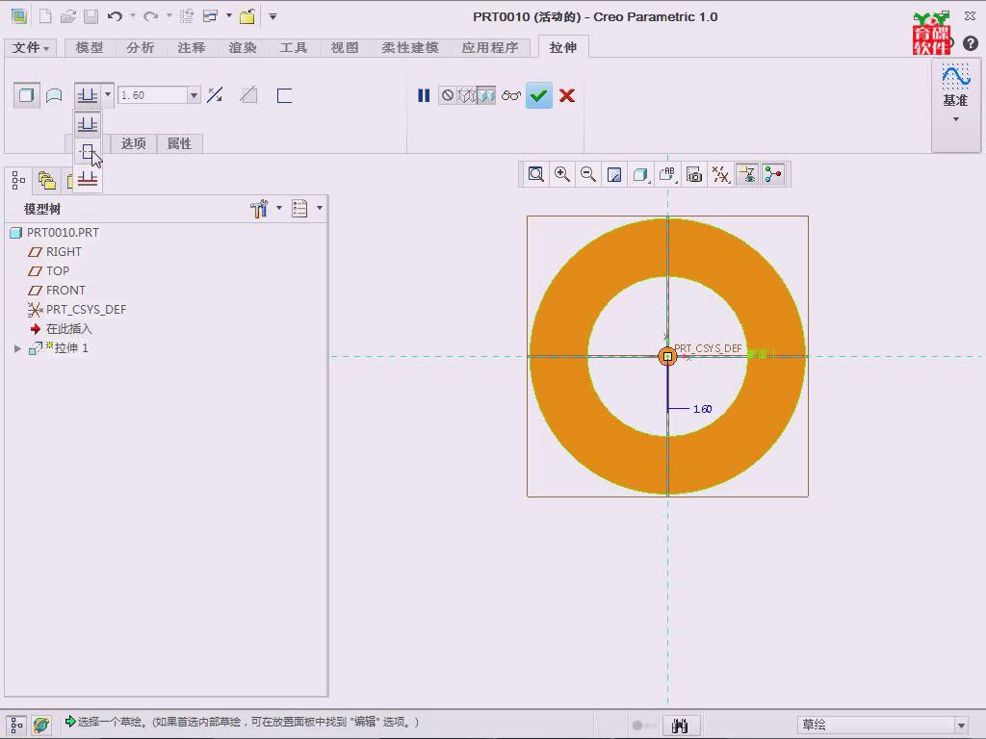Accept the extrude with green checkmark
The height and width of the screenshot is (739, 986).
539,95
